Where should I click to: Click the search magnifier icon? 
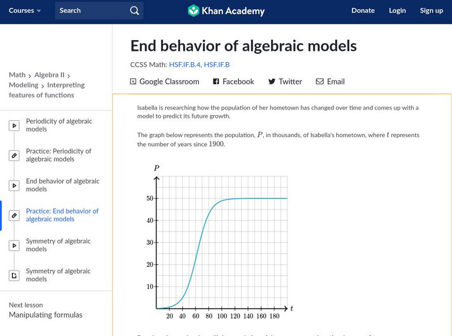click(x=134, y=11)
